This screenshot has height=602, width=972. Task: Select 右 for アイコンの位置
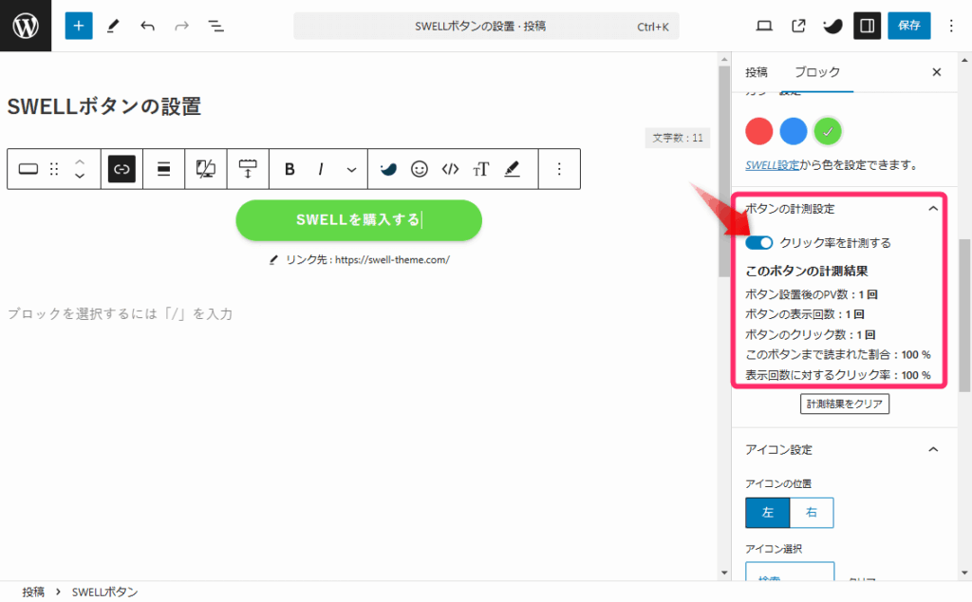[x=812, y=512]
